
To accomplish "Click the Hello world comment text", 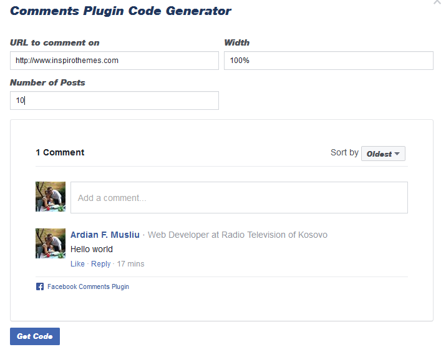I will (x=92, y=250).
